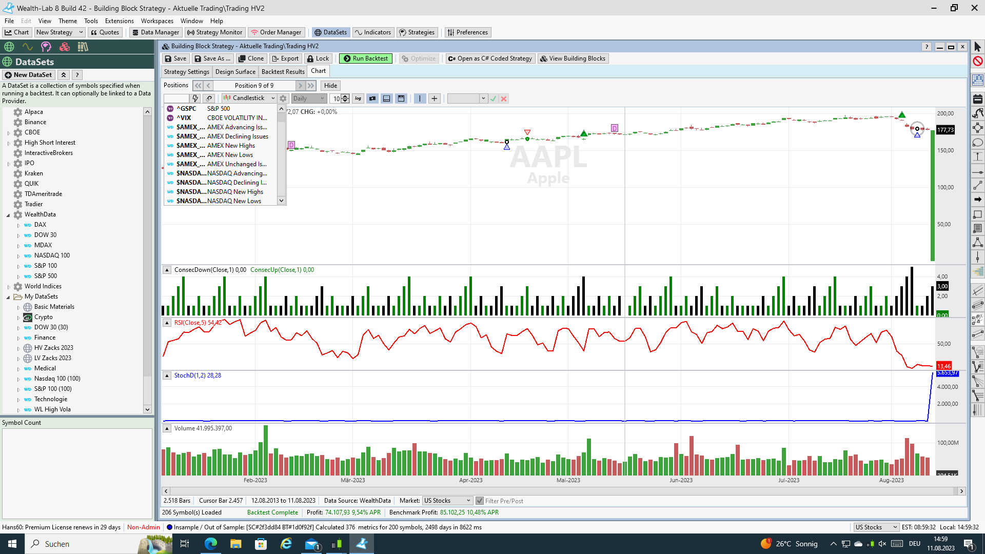
Task: Select the arrow pointer drawing tool
Action: tap(977, 47)
